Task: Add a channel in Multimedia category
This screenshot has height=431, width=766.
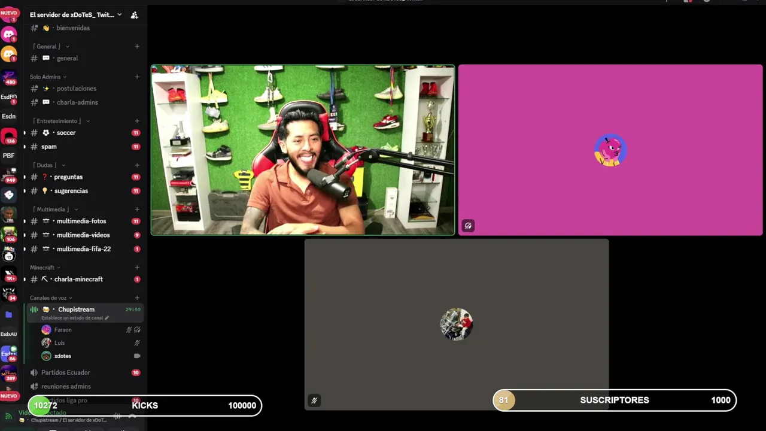Action: coord(137,210)
